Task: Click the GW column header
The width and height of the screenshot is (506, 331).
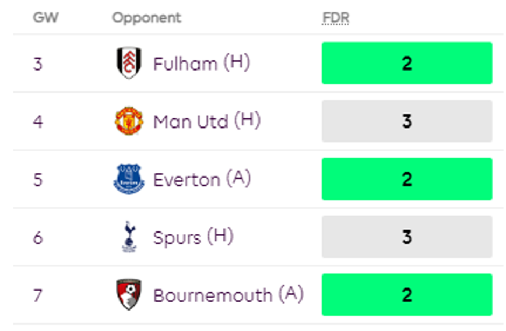Action: click(45, 17)
